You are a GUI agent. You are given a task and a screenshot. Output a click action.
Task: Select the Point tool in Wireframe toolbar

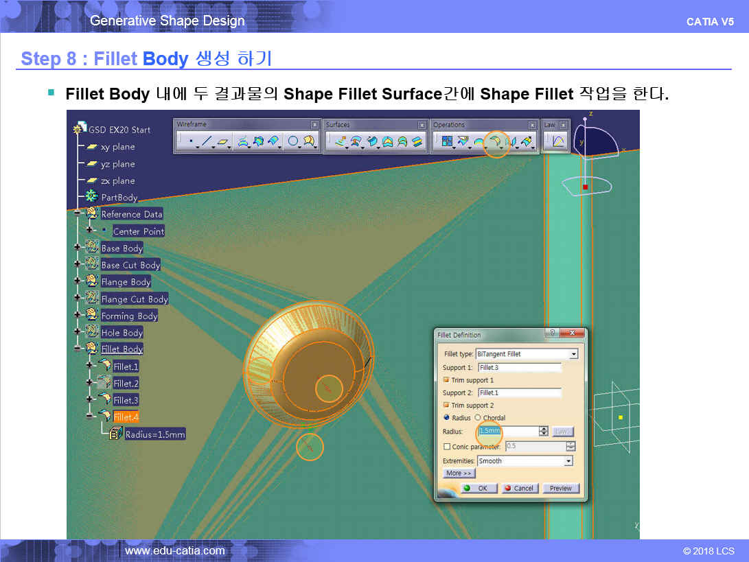(190, 142)
